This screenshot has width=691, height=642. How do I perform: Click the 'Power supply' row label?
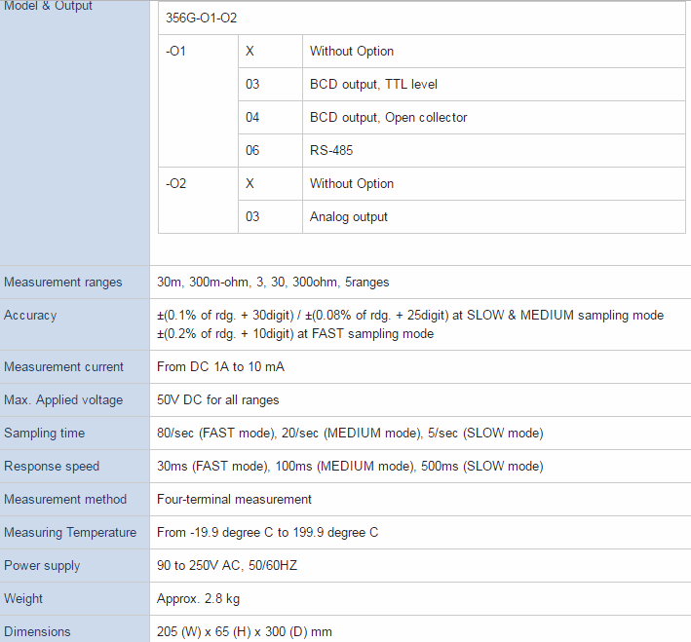42,566
